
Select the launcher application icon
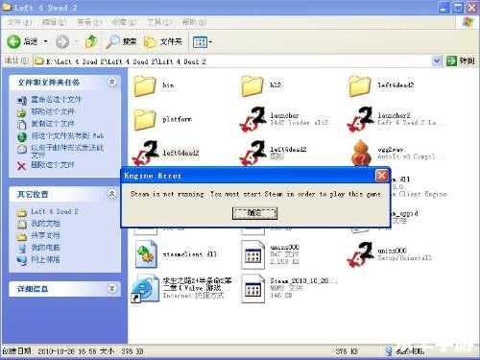click(x=252, y=119)
